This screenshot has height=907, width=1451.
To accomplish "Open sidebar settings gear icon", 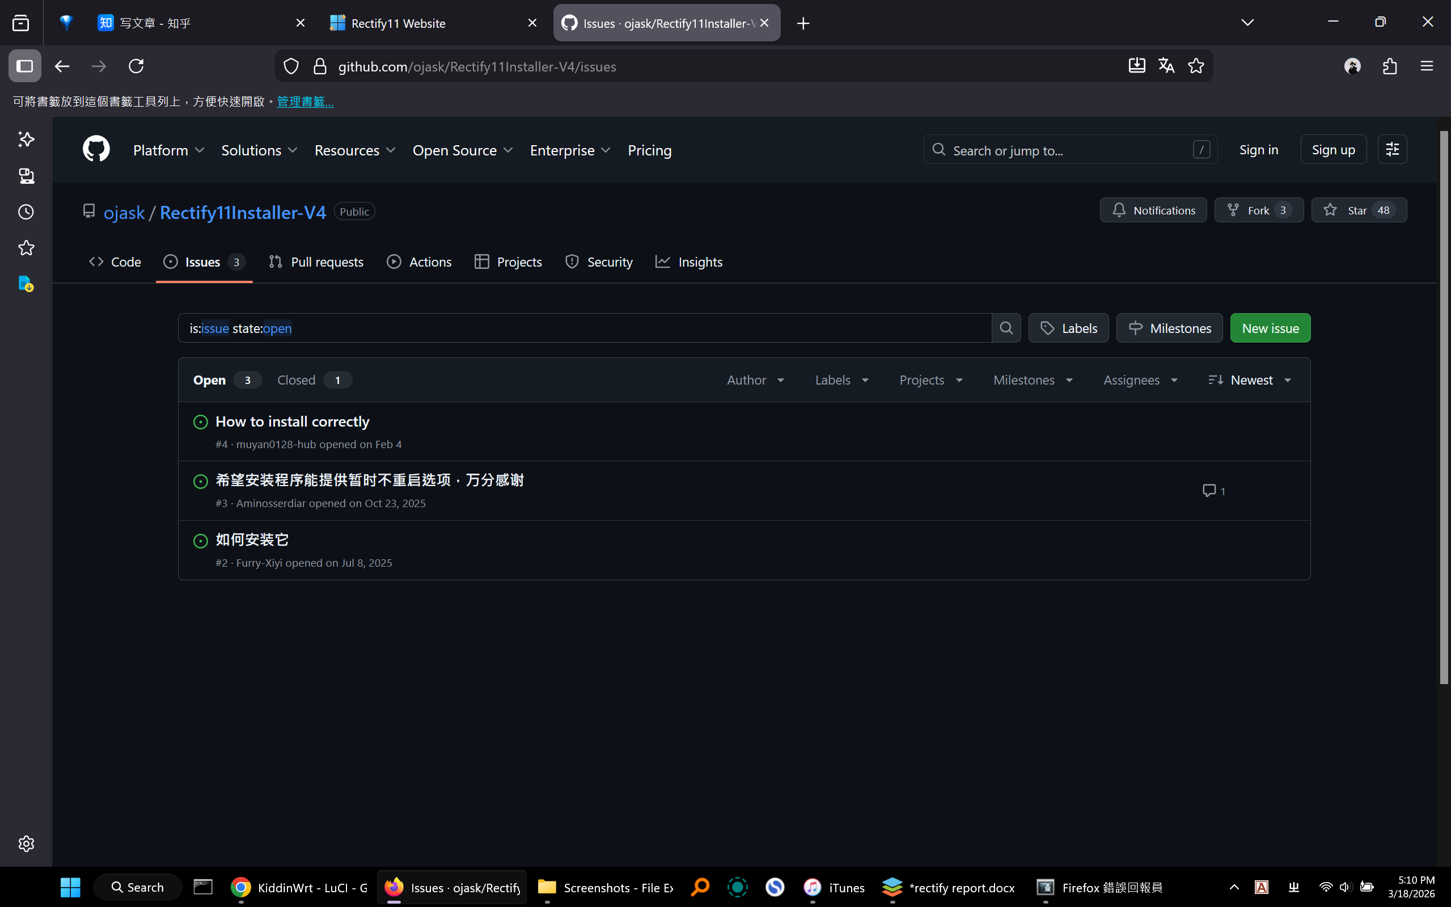I will pyautogui.click(x=26, y=843).
